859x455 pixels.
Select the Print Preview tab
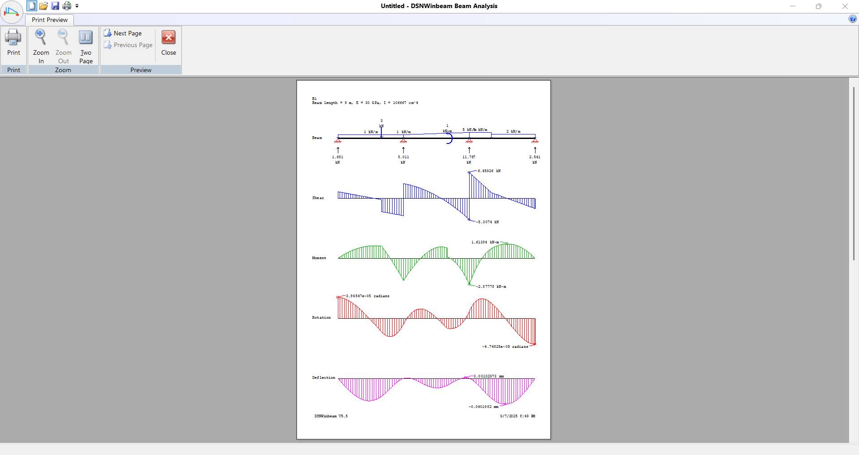tap(50, 20)
